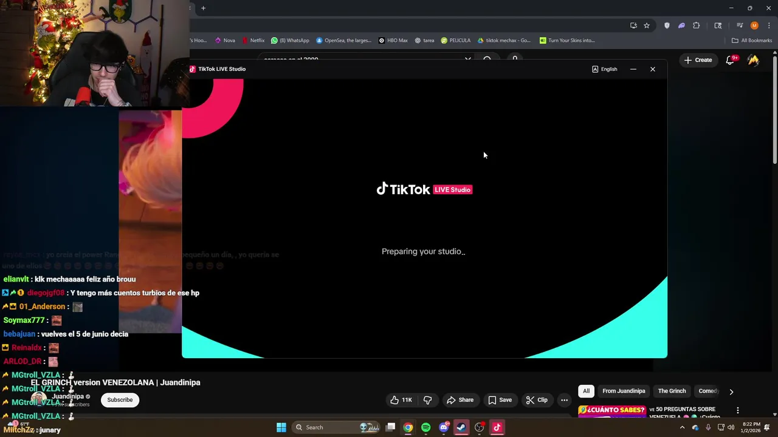The image size is (778, 437).
Task: Open the Windows Start menu
Action: coord(281,427)
